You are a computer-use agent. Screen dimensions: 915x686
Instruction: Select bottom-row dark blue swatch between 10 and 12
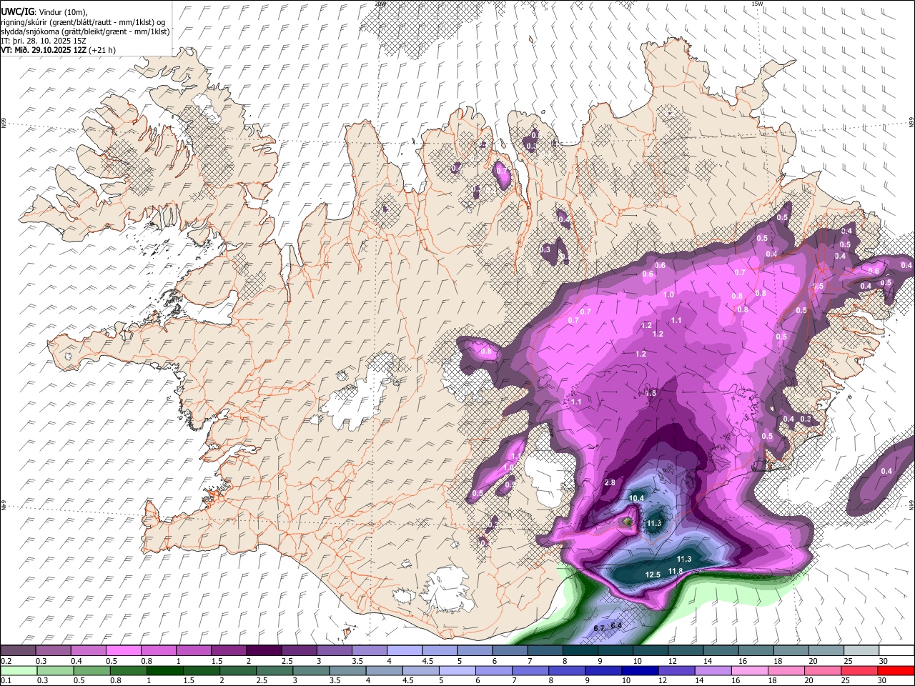click(639, 671)
